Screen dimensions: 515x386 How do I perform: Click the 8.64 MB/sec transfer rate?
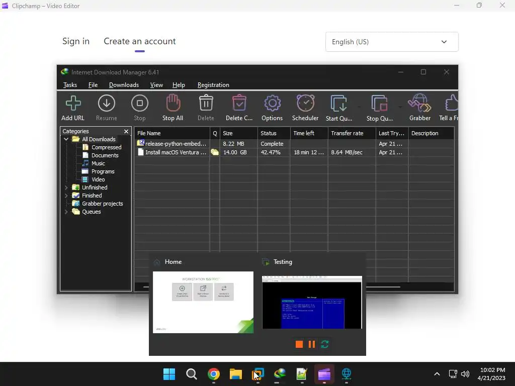click(x=347, y=152)
